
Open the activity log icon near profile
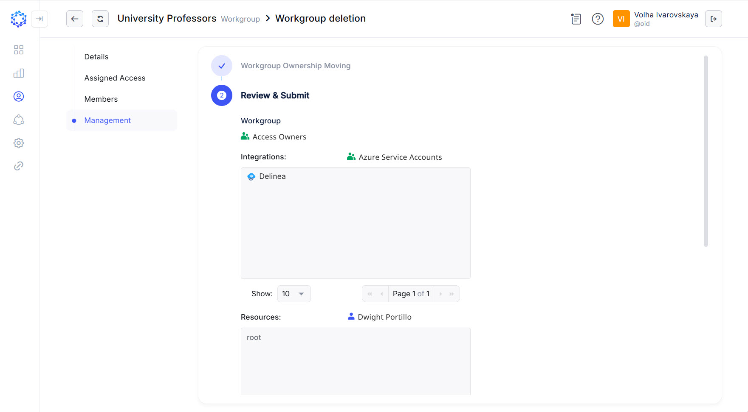tap(576, 19)
